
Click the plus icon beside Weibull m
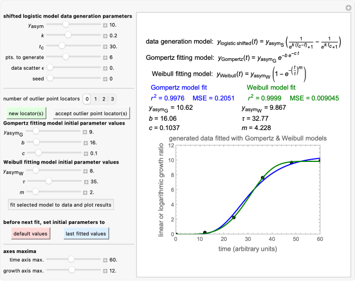[x=86, y=192]
